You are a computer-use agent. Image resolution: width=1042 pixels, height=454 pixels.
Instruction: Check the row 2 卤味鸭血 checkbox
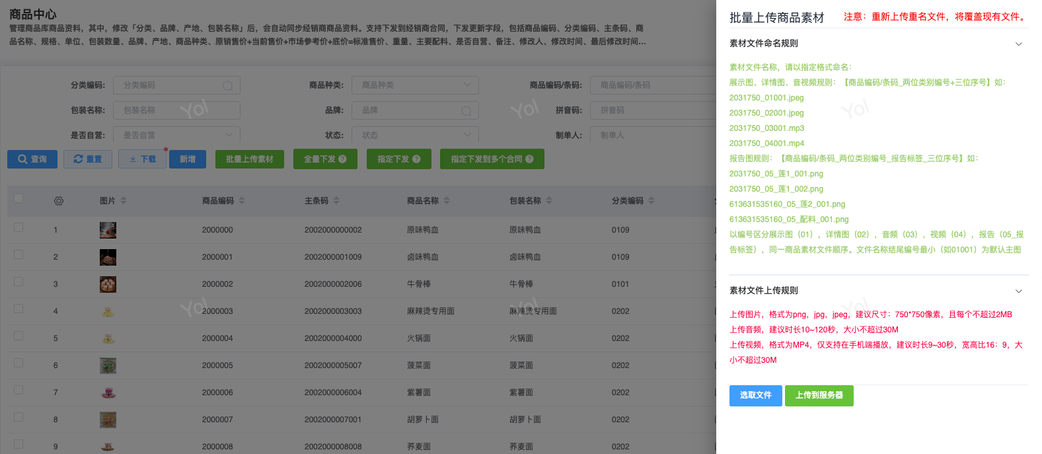click(19, 254)
